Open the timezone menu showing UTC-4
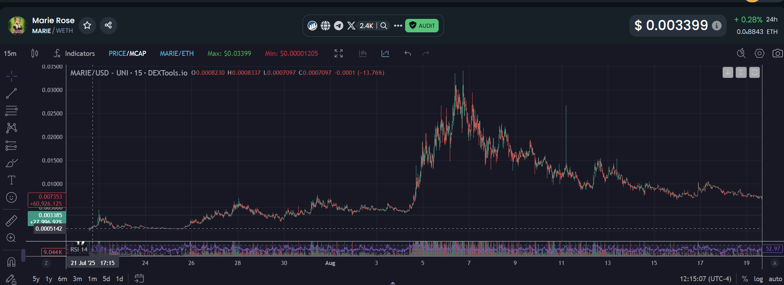 coord(705,279)
